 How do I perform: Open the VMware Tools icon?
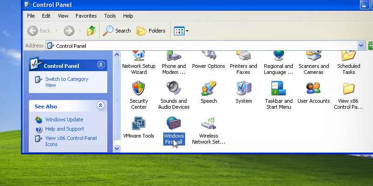tap(138, 124)
